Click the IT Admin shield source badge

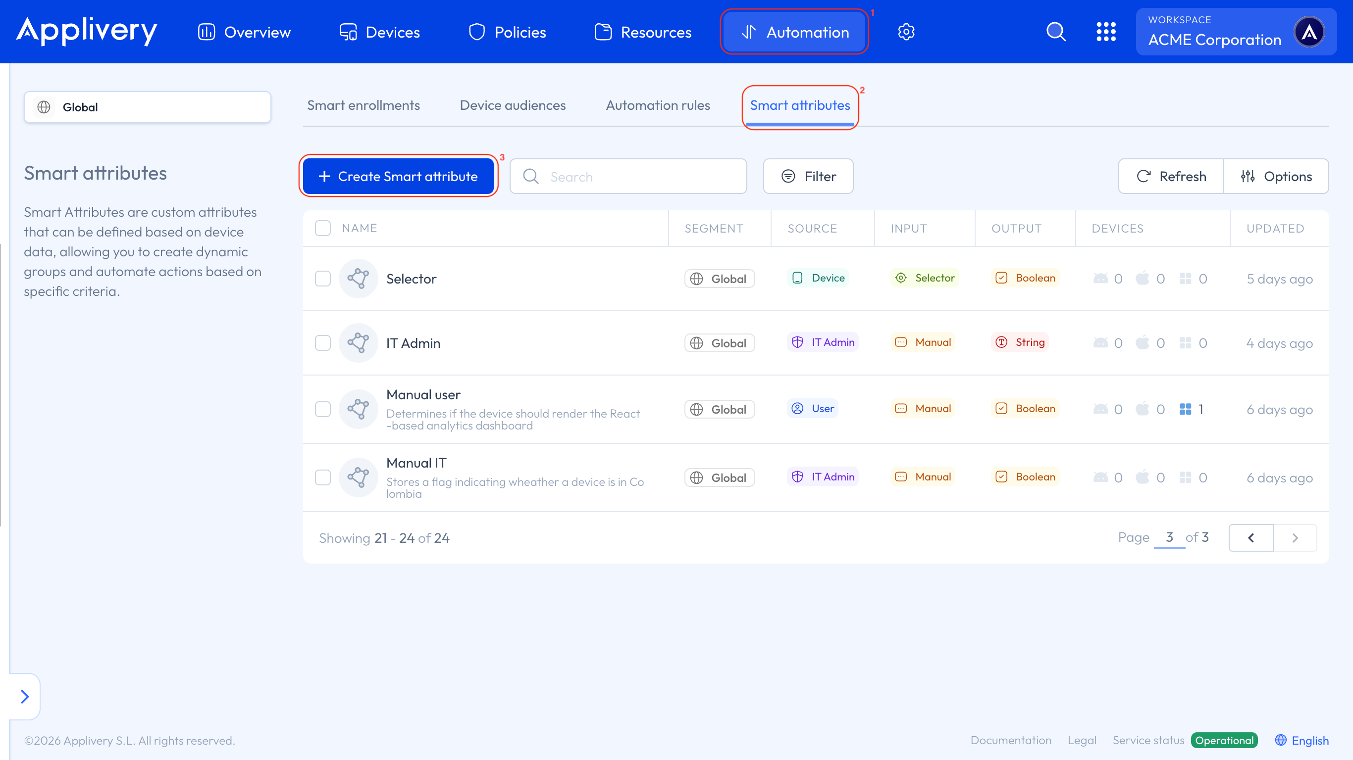[823, 342]
